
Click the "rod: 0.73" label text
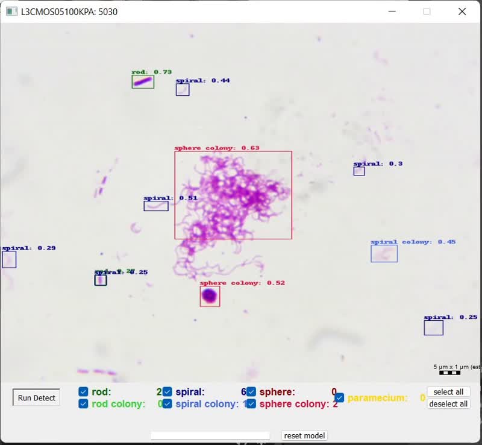pos(152,72)
